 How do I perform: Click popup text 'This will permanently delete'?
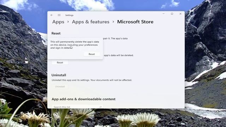click(64, 42)
